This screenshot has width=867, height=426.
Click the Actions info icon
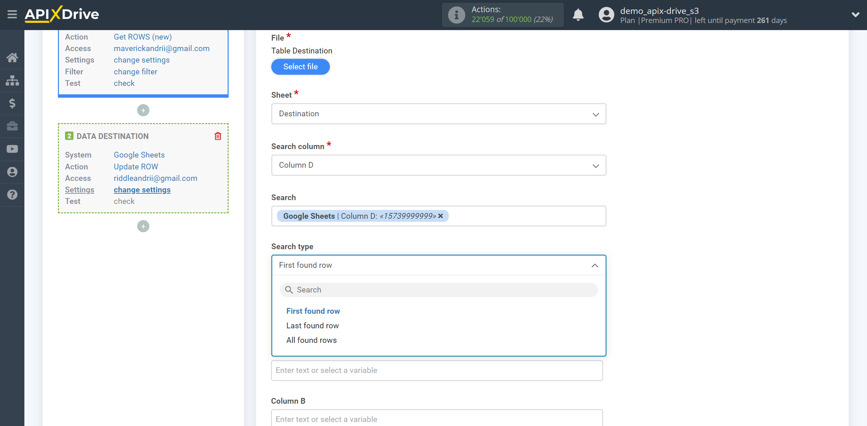(x=457, y=15)
